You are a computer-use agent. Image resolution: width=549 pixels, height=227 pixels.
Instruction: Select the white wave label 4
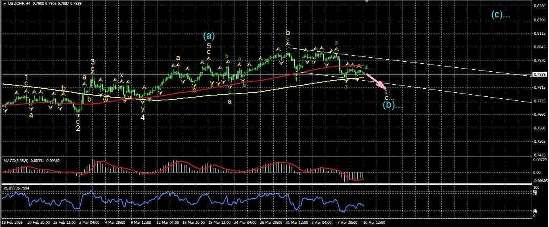143,117
